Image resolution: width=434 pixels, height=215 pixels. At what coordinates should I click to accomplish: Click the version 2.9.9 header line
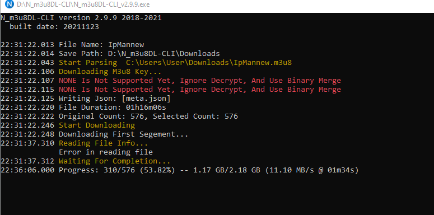[81, 18]
